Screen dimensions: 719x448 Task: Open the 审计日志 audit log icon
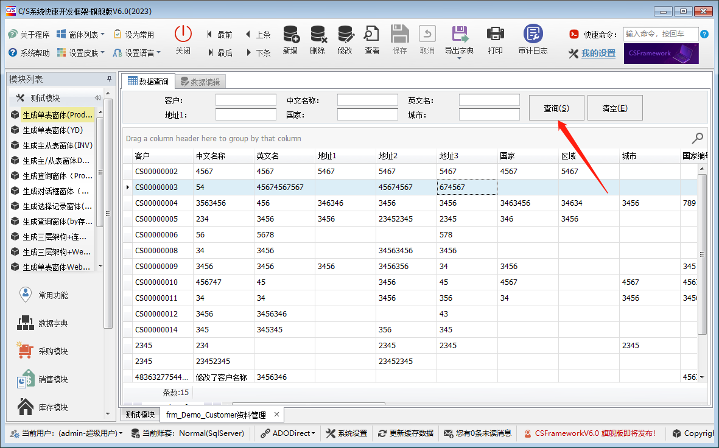point(533,34)
